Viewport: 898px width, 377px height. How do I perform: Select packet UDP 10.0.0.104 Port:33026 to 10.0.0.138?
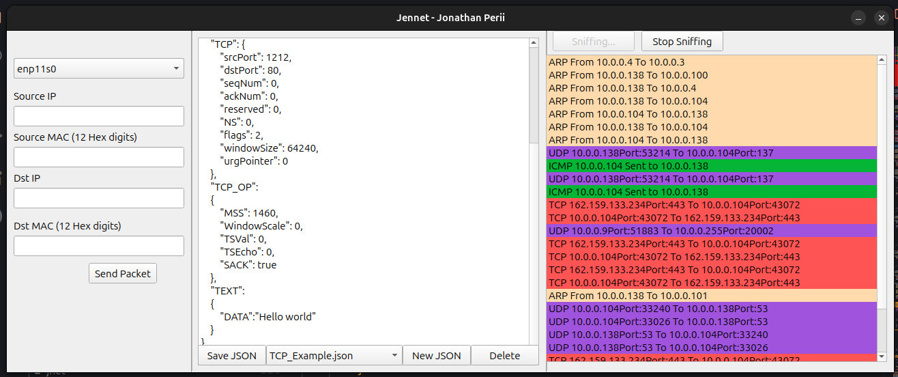[x=712, y=322]
